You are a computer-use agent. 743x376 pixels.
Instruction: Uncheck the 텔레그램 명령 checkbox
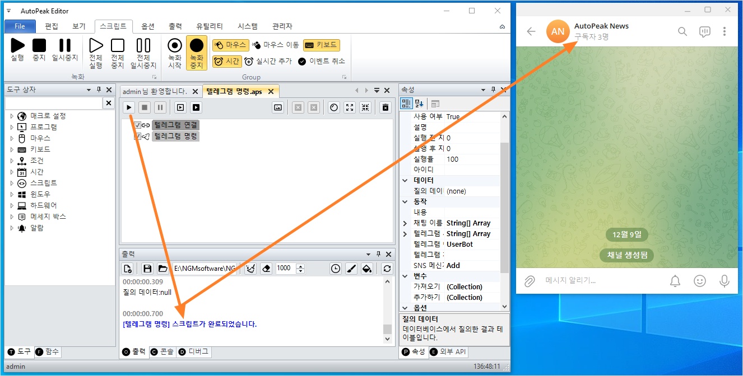click(x=137, y=136)
